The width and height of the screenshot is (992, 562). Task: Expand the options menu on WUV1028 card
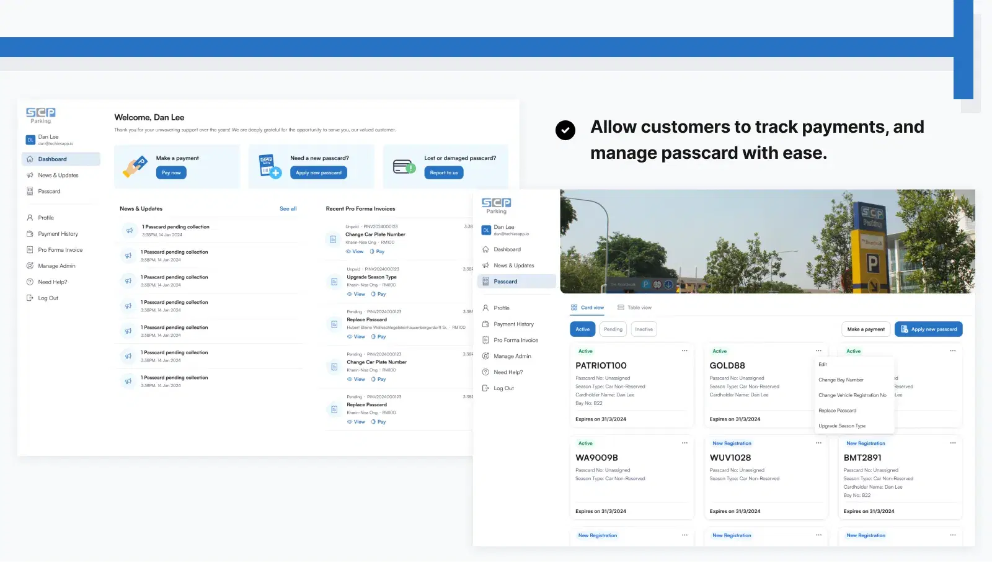pos(818,443)
